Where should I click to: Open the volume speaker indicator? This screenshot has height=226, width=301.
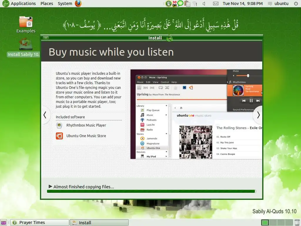204,4
